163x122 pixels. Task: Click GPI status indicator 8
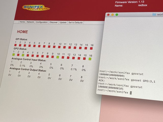[x=49, y=47]
